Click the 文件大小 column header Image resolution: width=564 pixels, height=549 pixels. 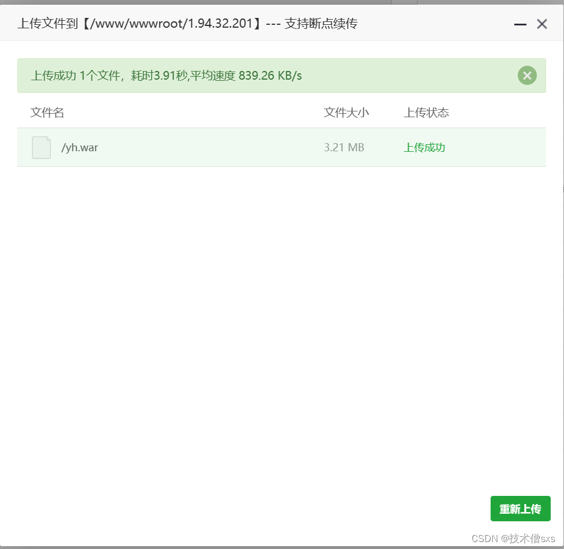346,113
